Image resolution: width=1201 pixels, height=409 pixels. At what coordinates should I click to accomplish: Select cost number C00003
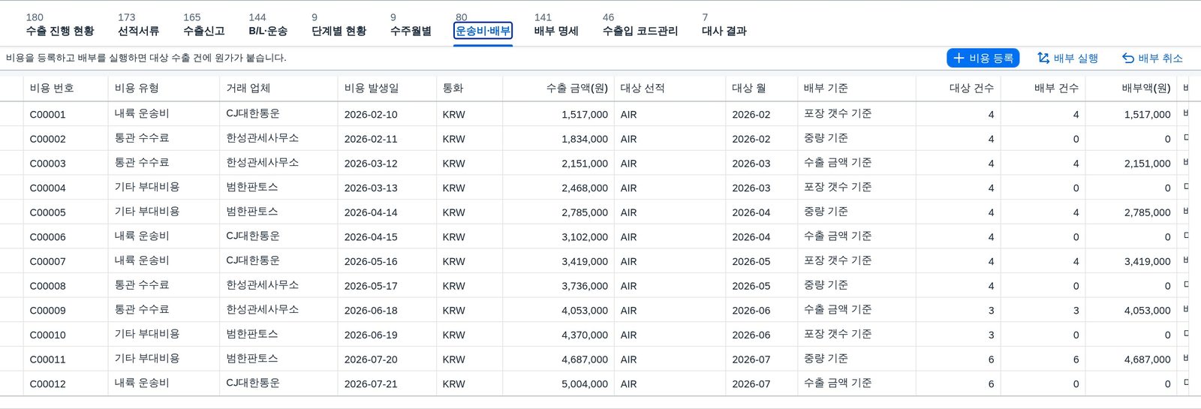click(x=47, y=164)
